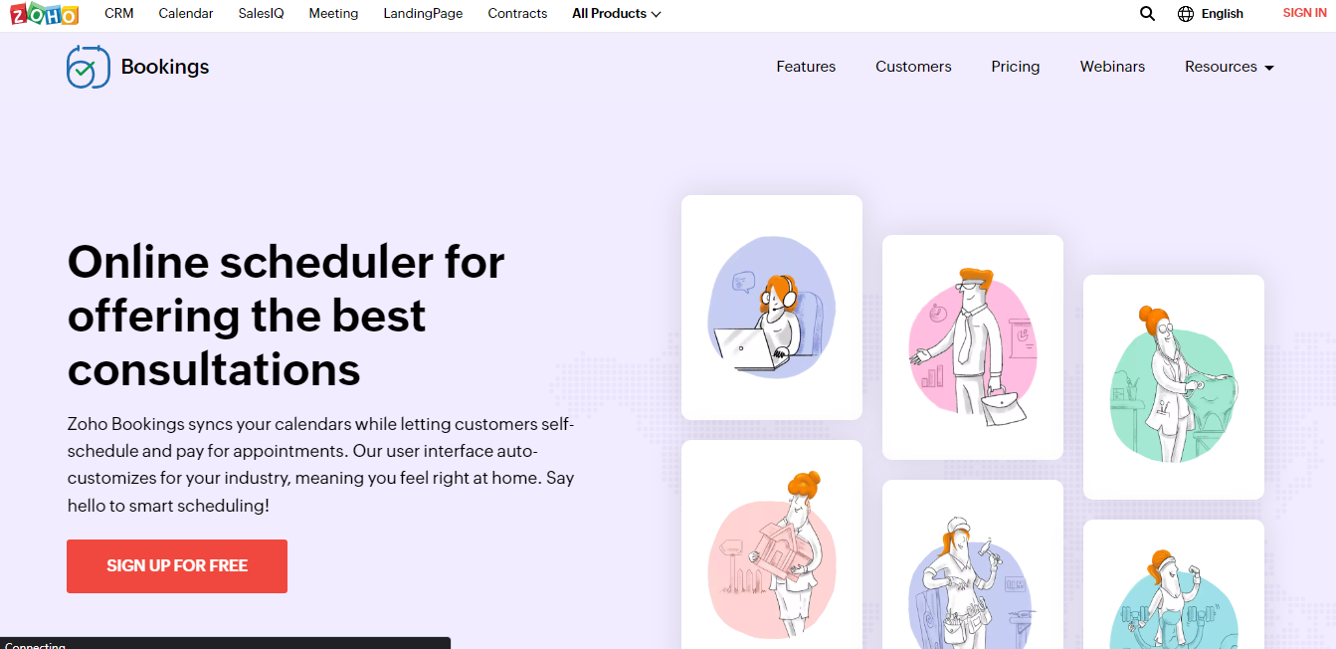Open the Webinars nav link

tap(1112, 67)
